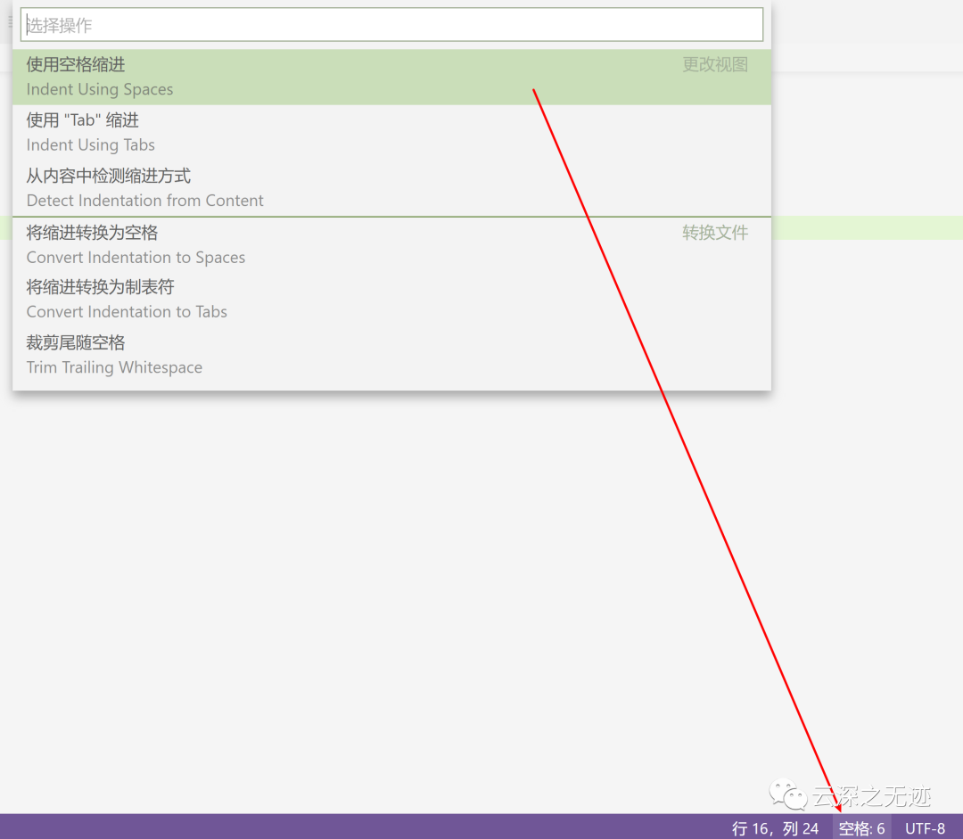
Task: Open 行 16, 列 24 cursor position
Action: [x=775, y=828]
